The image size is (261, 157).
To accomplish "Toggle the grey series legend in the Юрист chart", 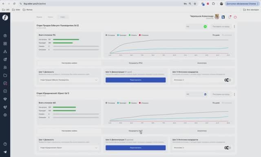I will coord(110,103).
